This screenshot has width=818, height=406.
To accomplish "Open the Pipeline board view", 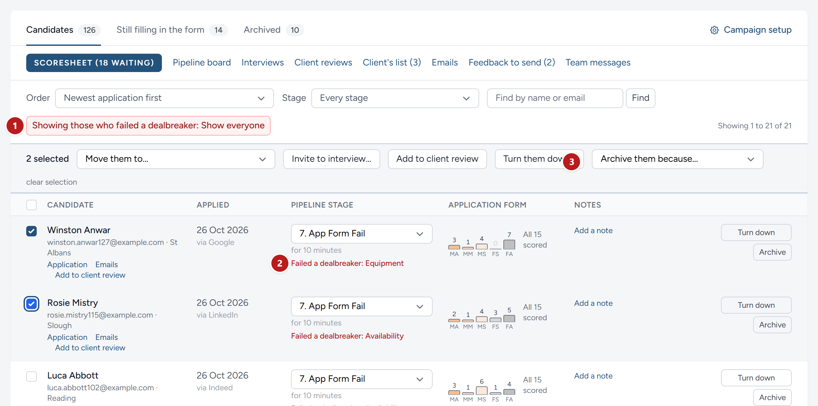I will [x=202, y=63].
